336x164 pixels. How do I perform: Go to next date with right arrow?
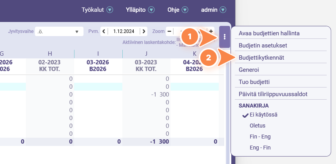coord(144,31)
